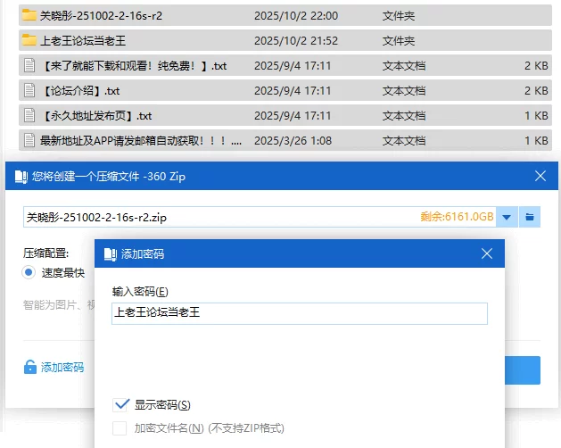The height and width of the screenshot is (448, 561).
Task: Select the 【永久地址发布页】.txt file icon
Action: (29, 115)
